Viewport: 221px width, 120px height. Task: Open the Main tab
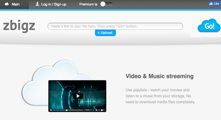(x=15, y=4)
